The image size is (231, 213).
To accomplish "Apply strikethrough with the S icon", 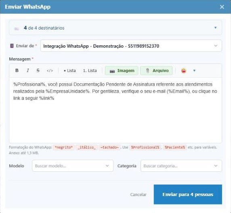I will coord(38,70).
